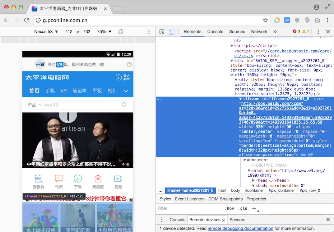Image resolution: width=334 pixels, height=232 pixels.
Task: Toggle the :hov element state panel
Action: point(229,208)
